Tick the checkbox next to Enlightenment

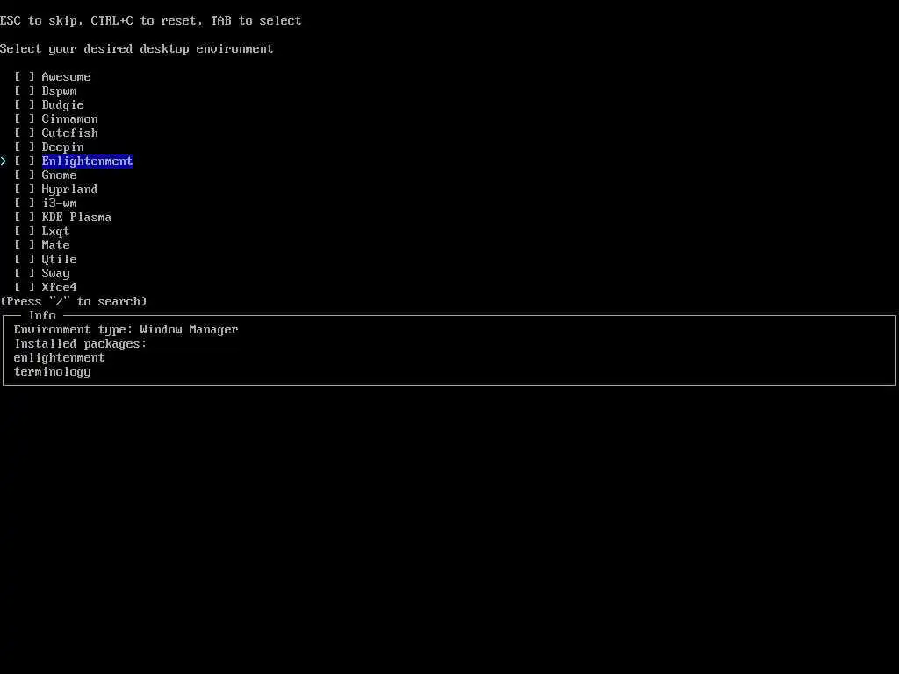click(25, 161)
